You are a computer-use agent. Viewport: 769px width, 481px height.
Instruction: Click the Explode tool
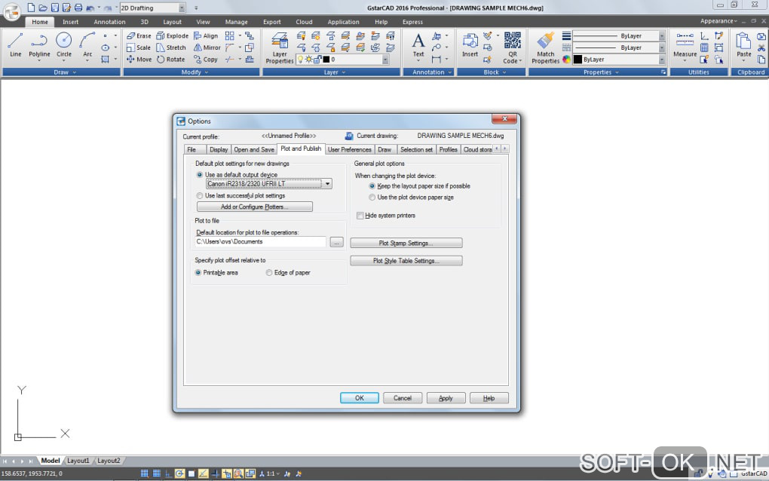pos(172,35)
